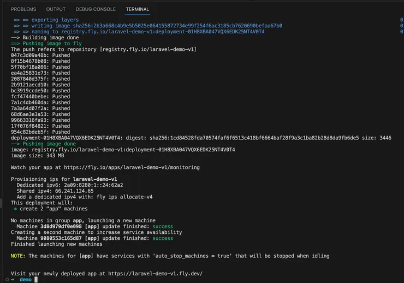Click 'Creating a second machine' line
Screen dimensions: 404x283
(x=97, y=233)
